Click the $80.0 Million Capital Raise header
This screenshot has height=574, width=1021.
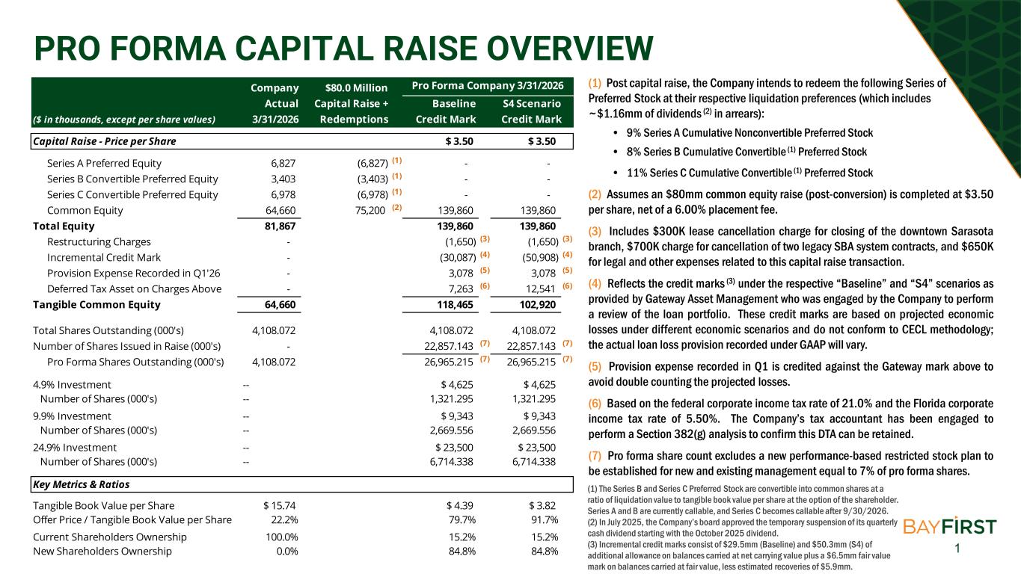[x=352, y=105]
